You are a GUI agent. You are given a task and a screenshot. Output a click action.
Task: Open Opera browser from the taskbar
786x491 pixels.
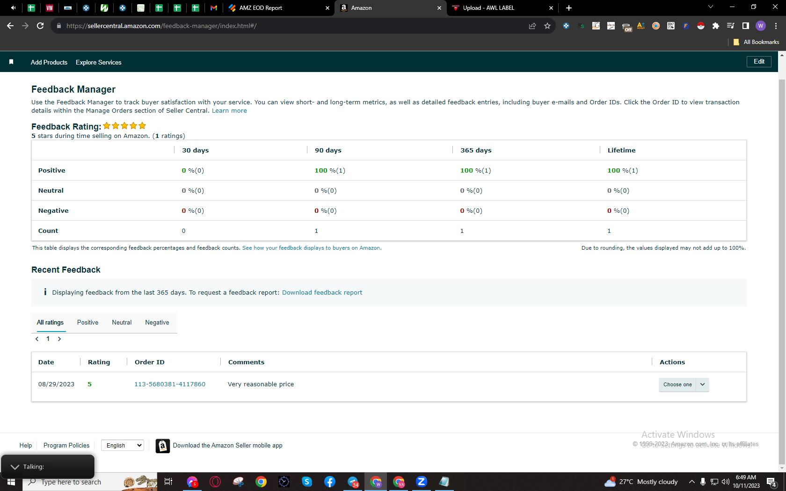tap(215, 482)
